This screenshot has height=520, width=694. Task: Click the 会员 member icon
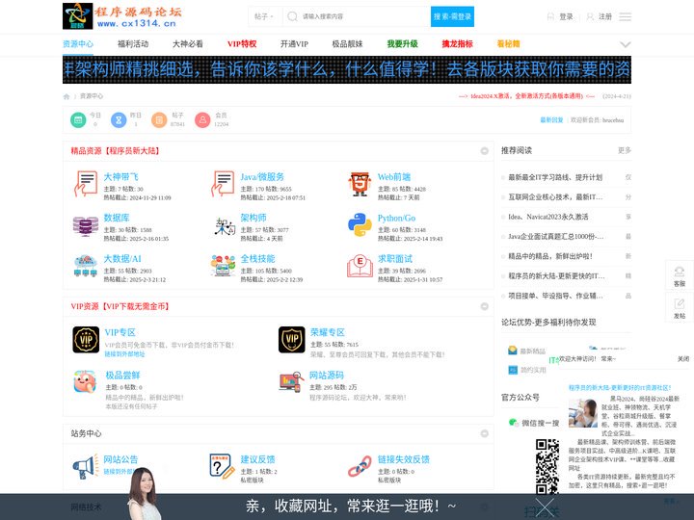point(202,119)
